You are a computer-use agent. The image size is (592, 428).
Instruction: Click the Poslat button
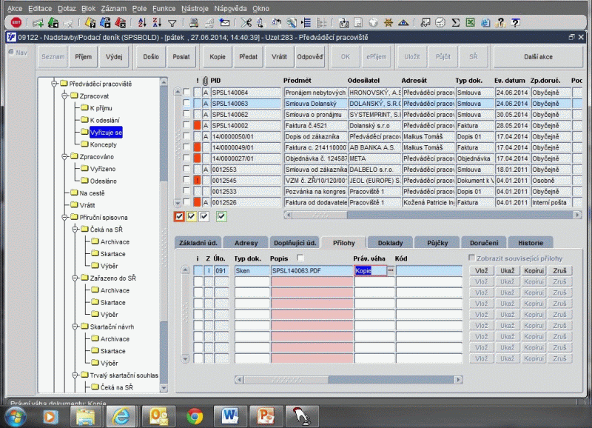pos(181,57)
